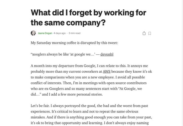
Task: Bookmark this story with the save icon
Action: pos(150,33)
